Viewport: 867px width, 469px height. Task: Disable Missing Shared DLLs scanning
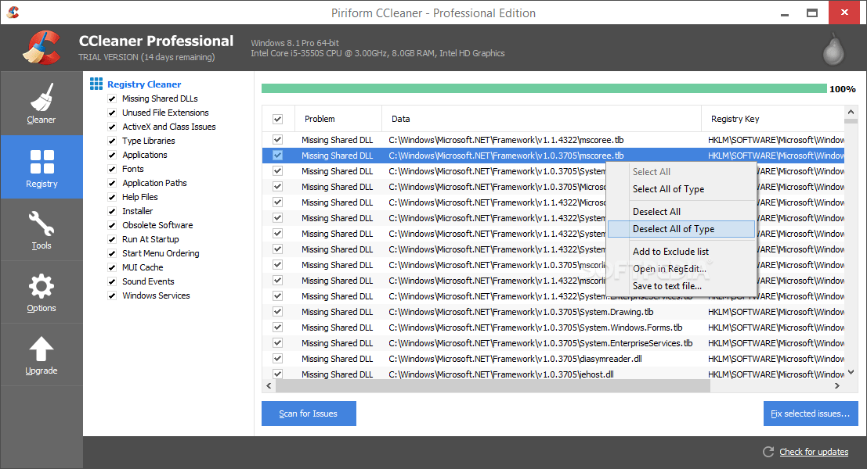(111, 98)
